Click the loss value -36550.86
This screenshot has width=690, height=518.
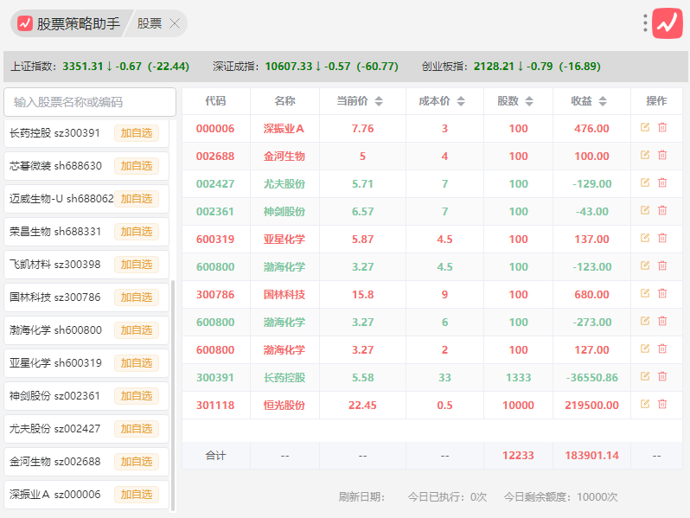click(x=591, y=378)
